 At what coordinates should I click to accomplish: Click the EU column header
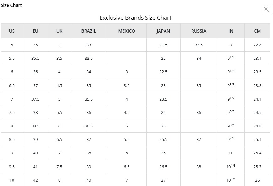point(35,31)
